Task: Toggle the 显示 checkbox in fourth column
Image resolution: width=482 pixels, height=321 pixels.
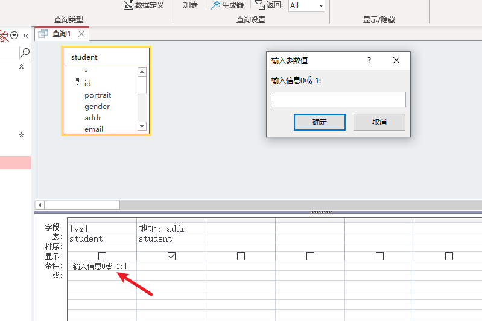Action: click(311, 256)
